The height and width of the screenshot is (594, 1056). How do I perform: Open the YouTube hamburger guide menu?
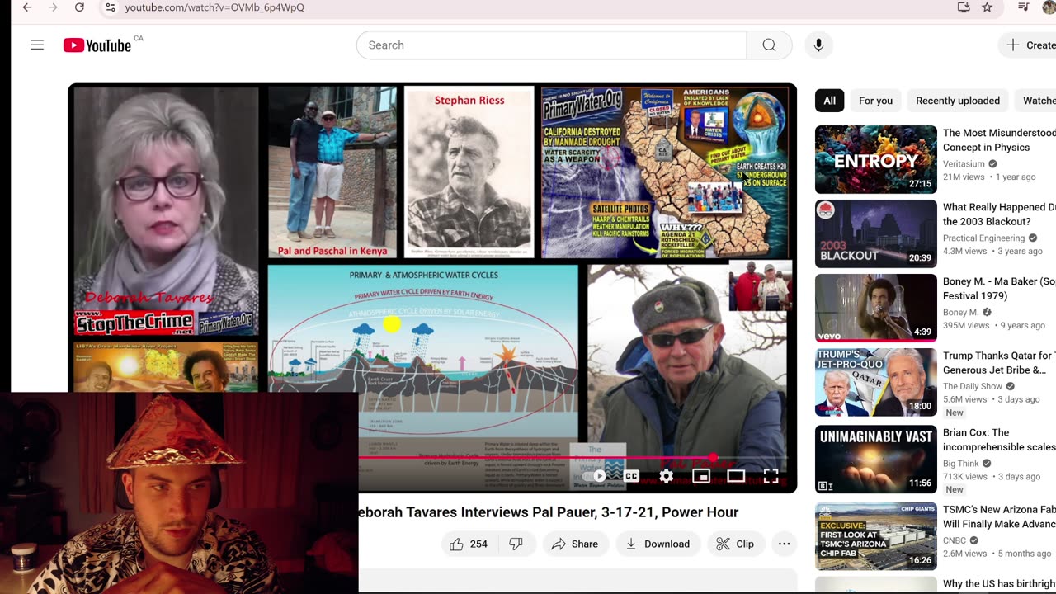(x=37, y=45)
